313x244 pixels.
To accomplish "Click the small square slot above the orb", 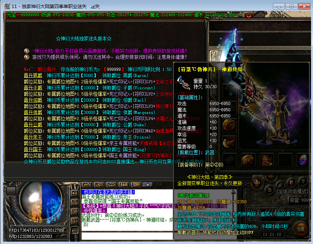I will [11, 191].
